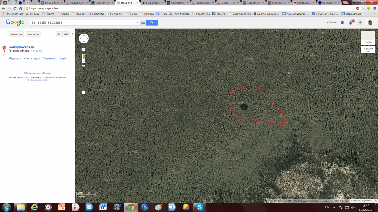Viewport: 378px width, 212px height.
Task: Go back in the browser
Action: coord(3,8)
